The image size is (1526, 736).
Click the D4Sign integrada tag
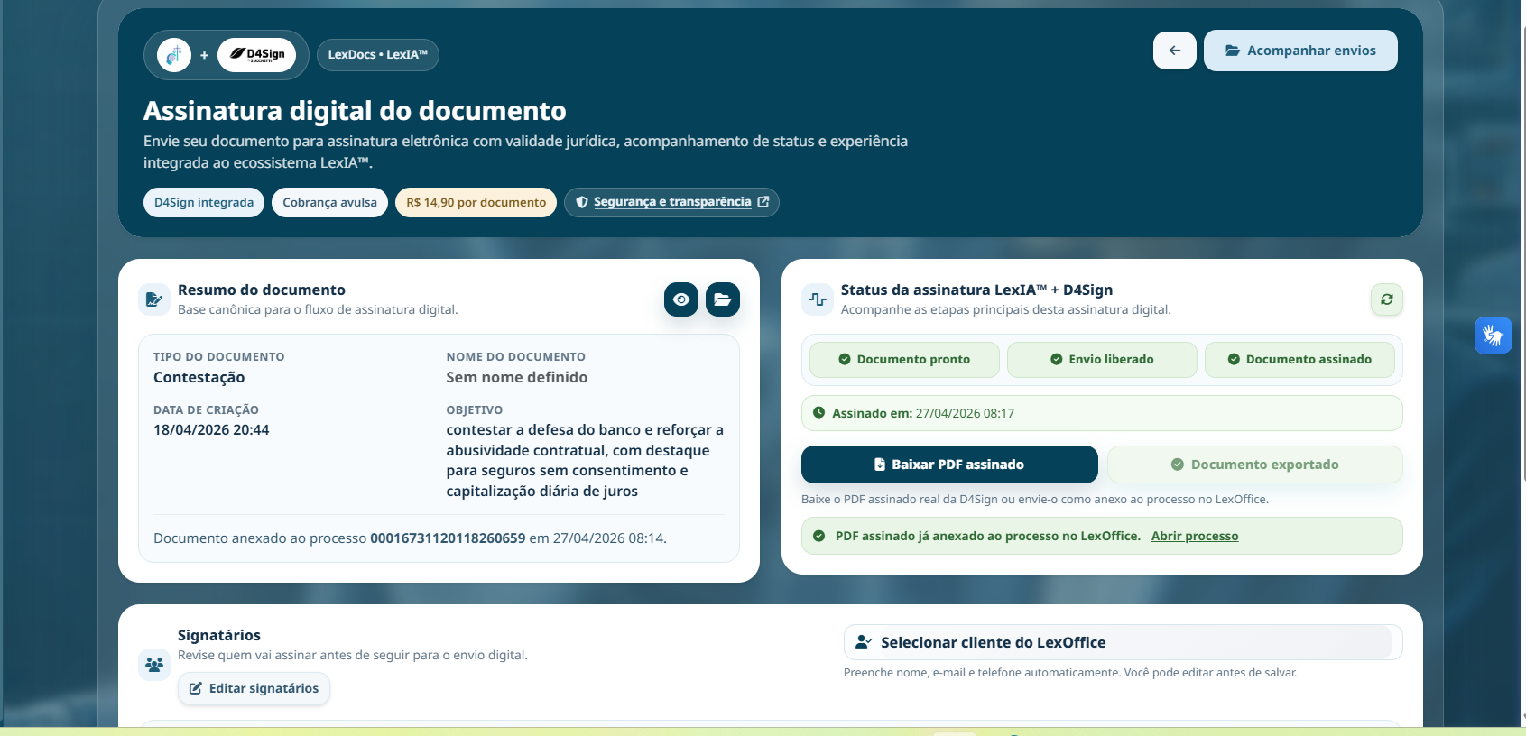pos(204,203)
